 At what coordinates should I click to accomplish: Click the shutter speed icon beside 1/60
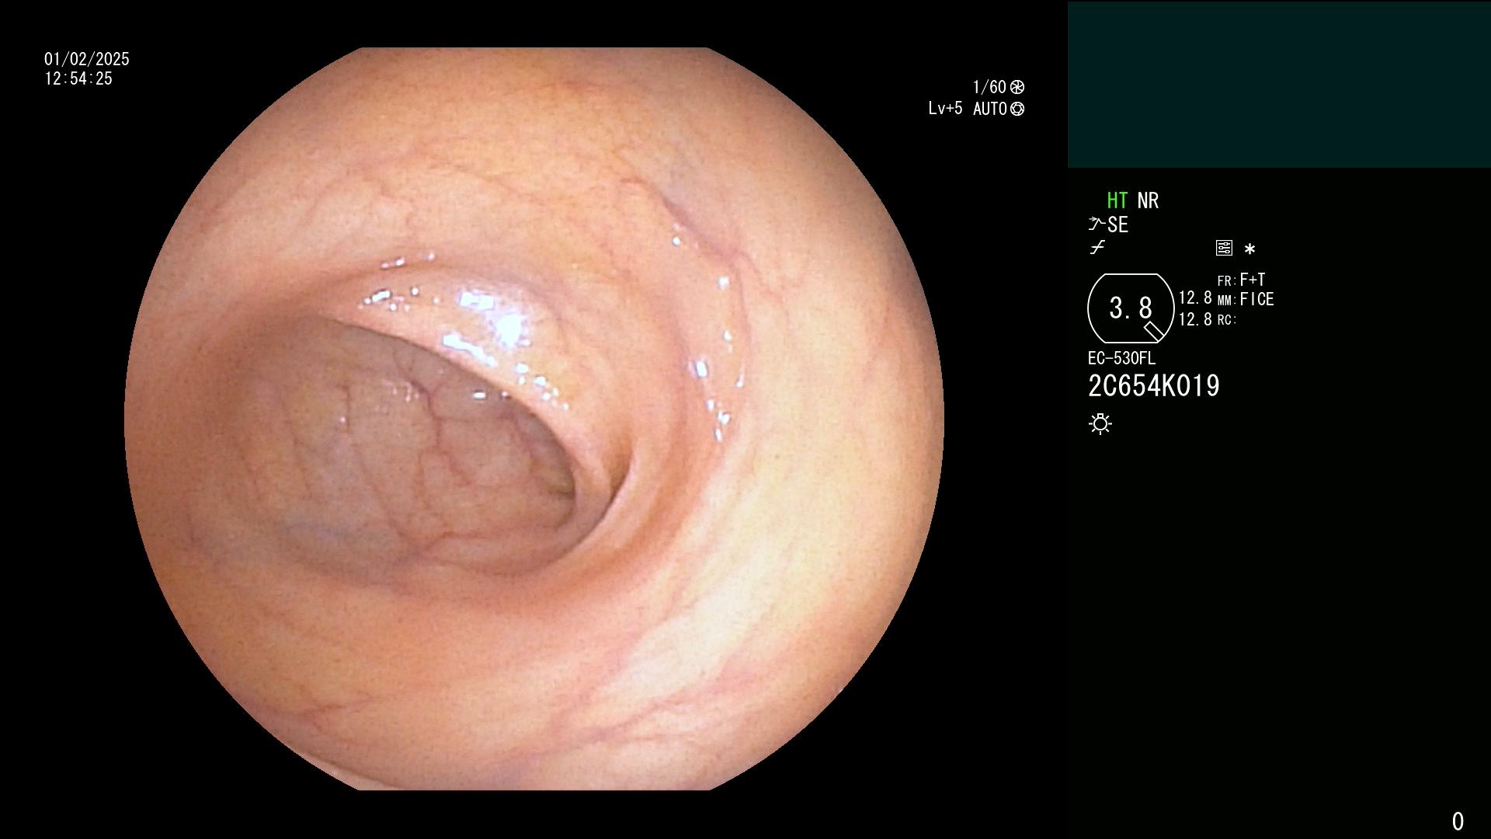click(x=1017, y=87)
